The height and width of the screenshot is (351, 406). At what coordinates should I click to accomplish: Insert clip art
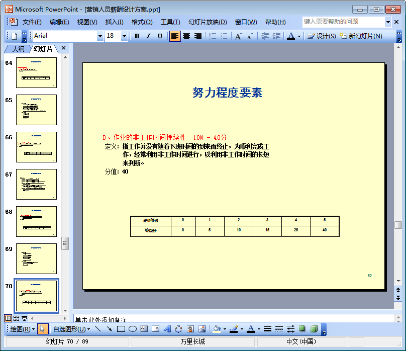190,329
